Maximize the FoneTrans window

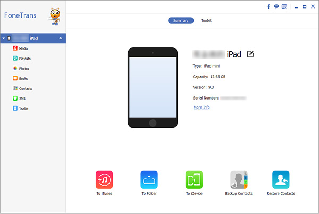tap(304, 7)
